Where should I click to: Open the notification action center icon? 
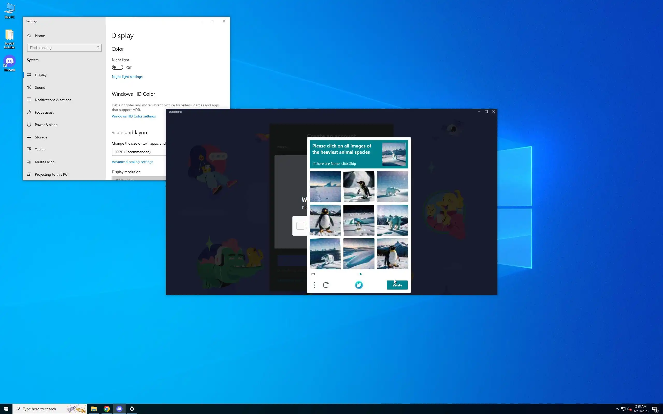pyautogui.click(x=655, y=409)
